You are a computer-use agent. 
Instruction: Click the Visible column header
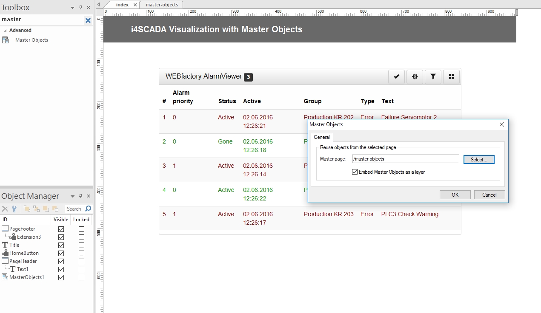pos(61,220)
